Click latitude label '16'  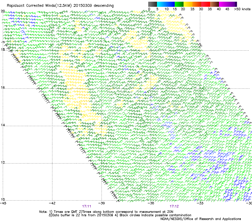tap(3, 87)
